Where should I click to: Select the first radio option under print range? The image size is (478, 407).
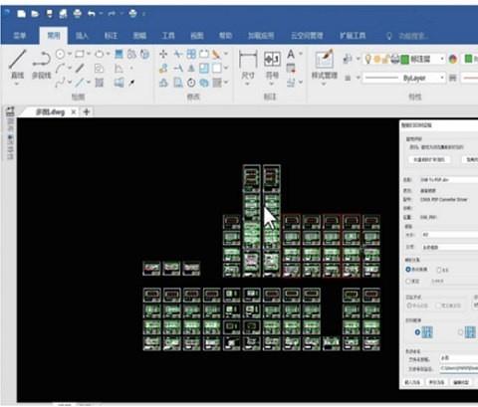point(408,269)
